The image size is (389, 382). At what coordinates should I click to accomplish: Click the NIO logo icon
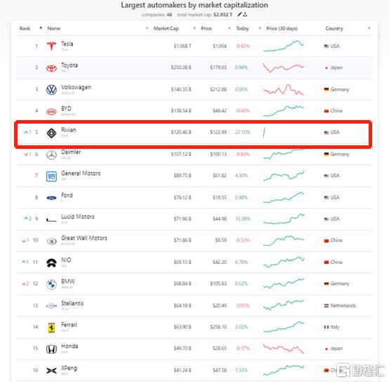coord(51,263)
